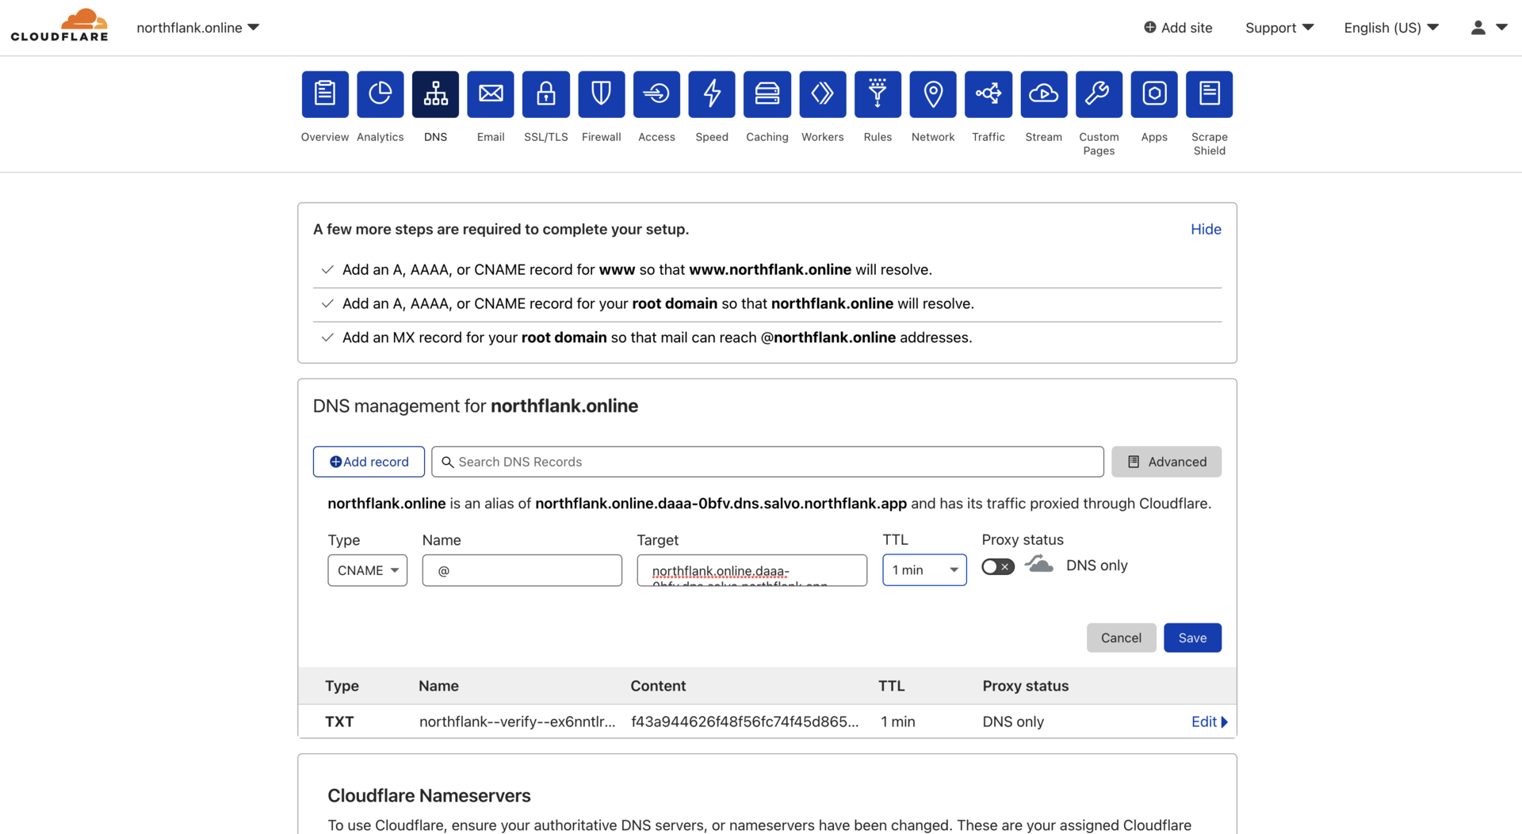The width and height of the screenshot is (1522, 834).
Task: Open the Support dropdown menu
Action: tap(1279, 28)
